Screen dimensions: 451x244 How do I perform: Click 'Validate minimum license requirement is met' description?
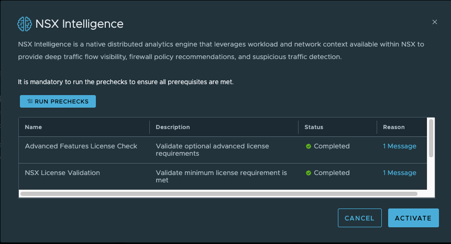[221, 176]
